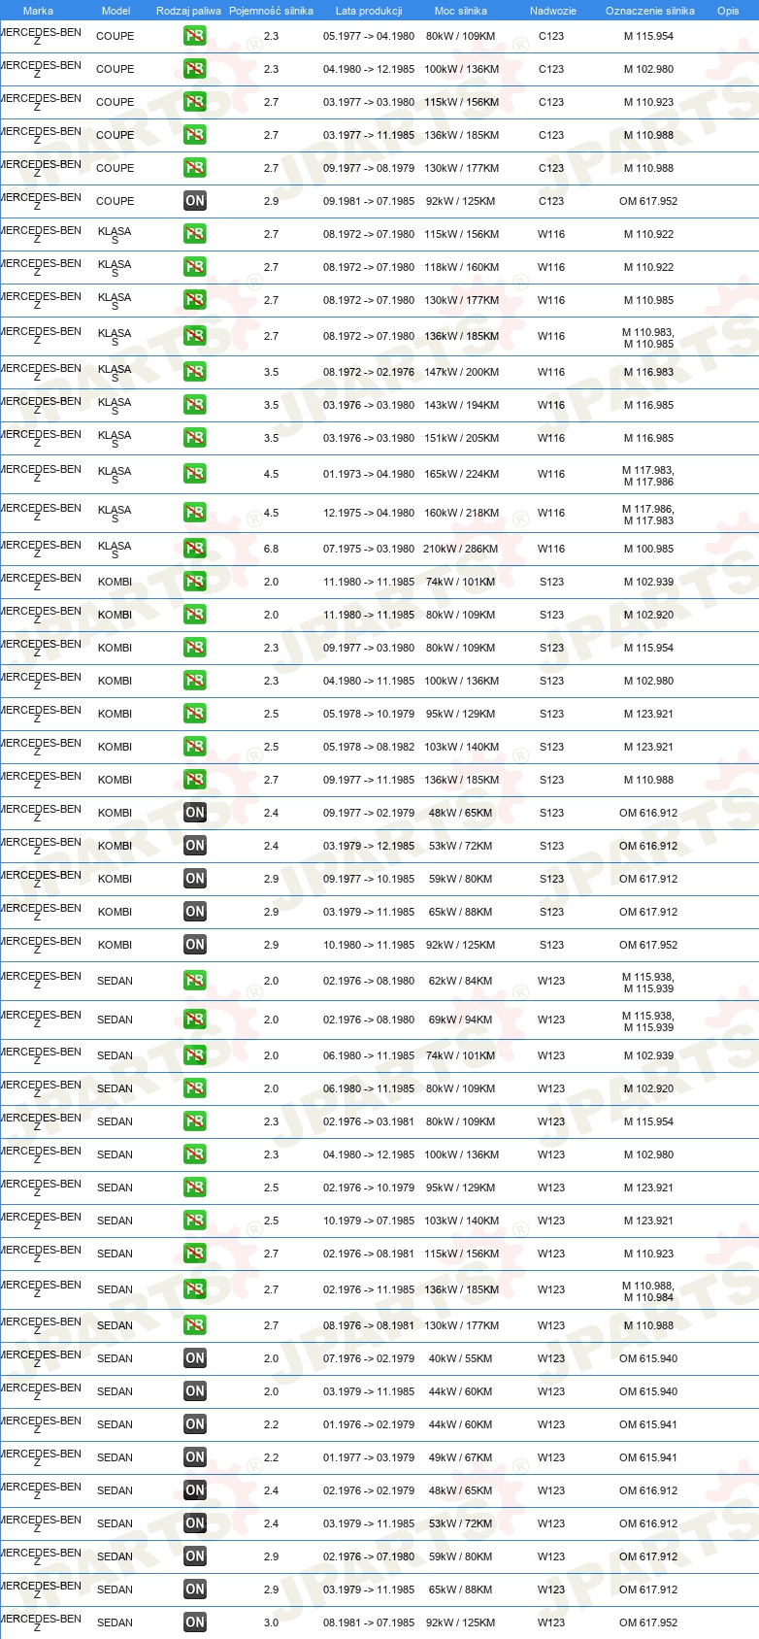
Task: Click the 'M 110.988, M 110.984' cell
Action: click(x=648, y=1290)
